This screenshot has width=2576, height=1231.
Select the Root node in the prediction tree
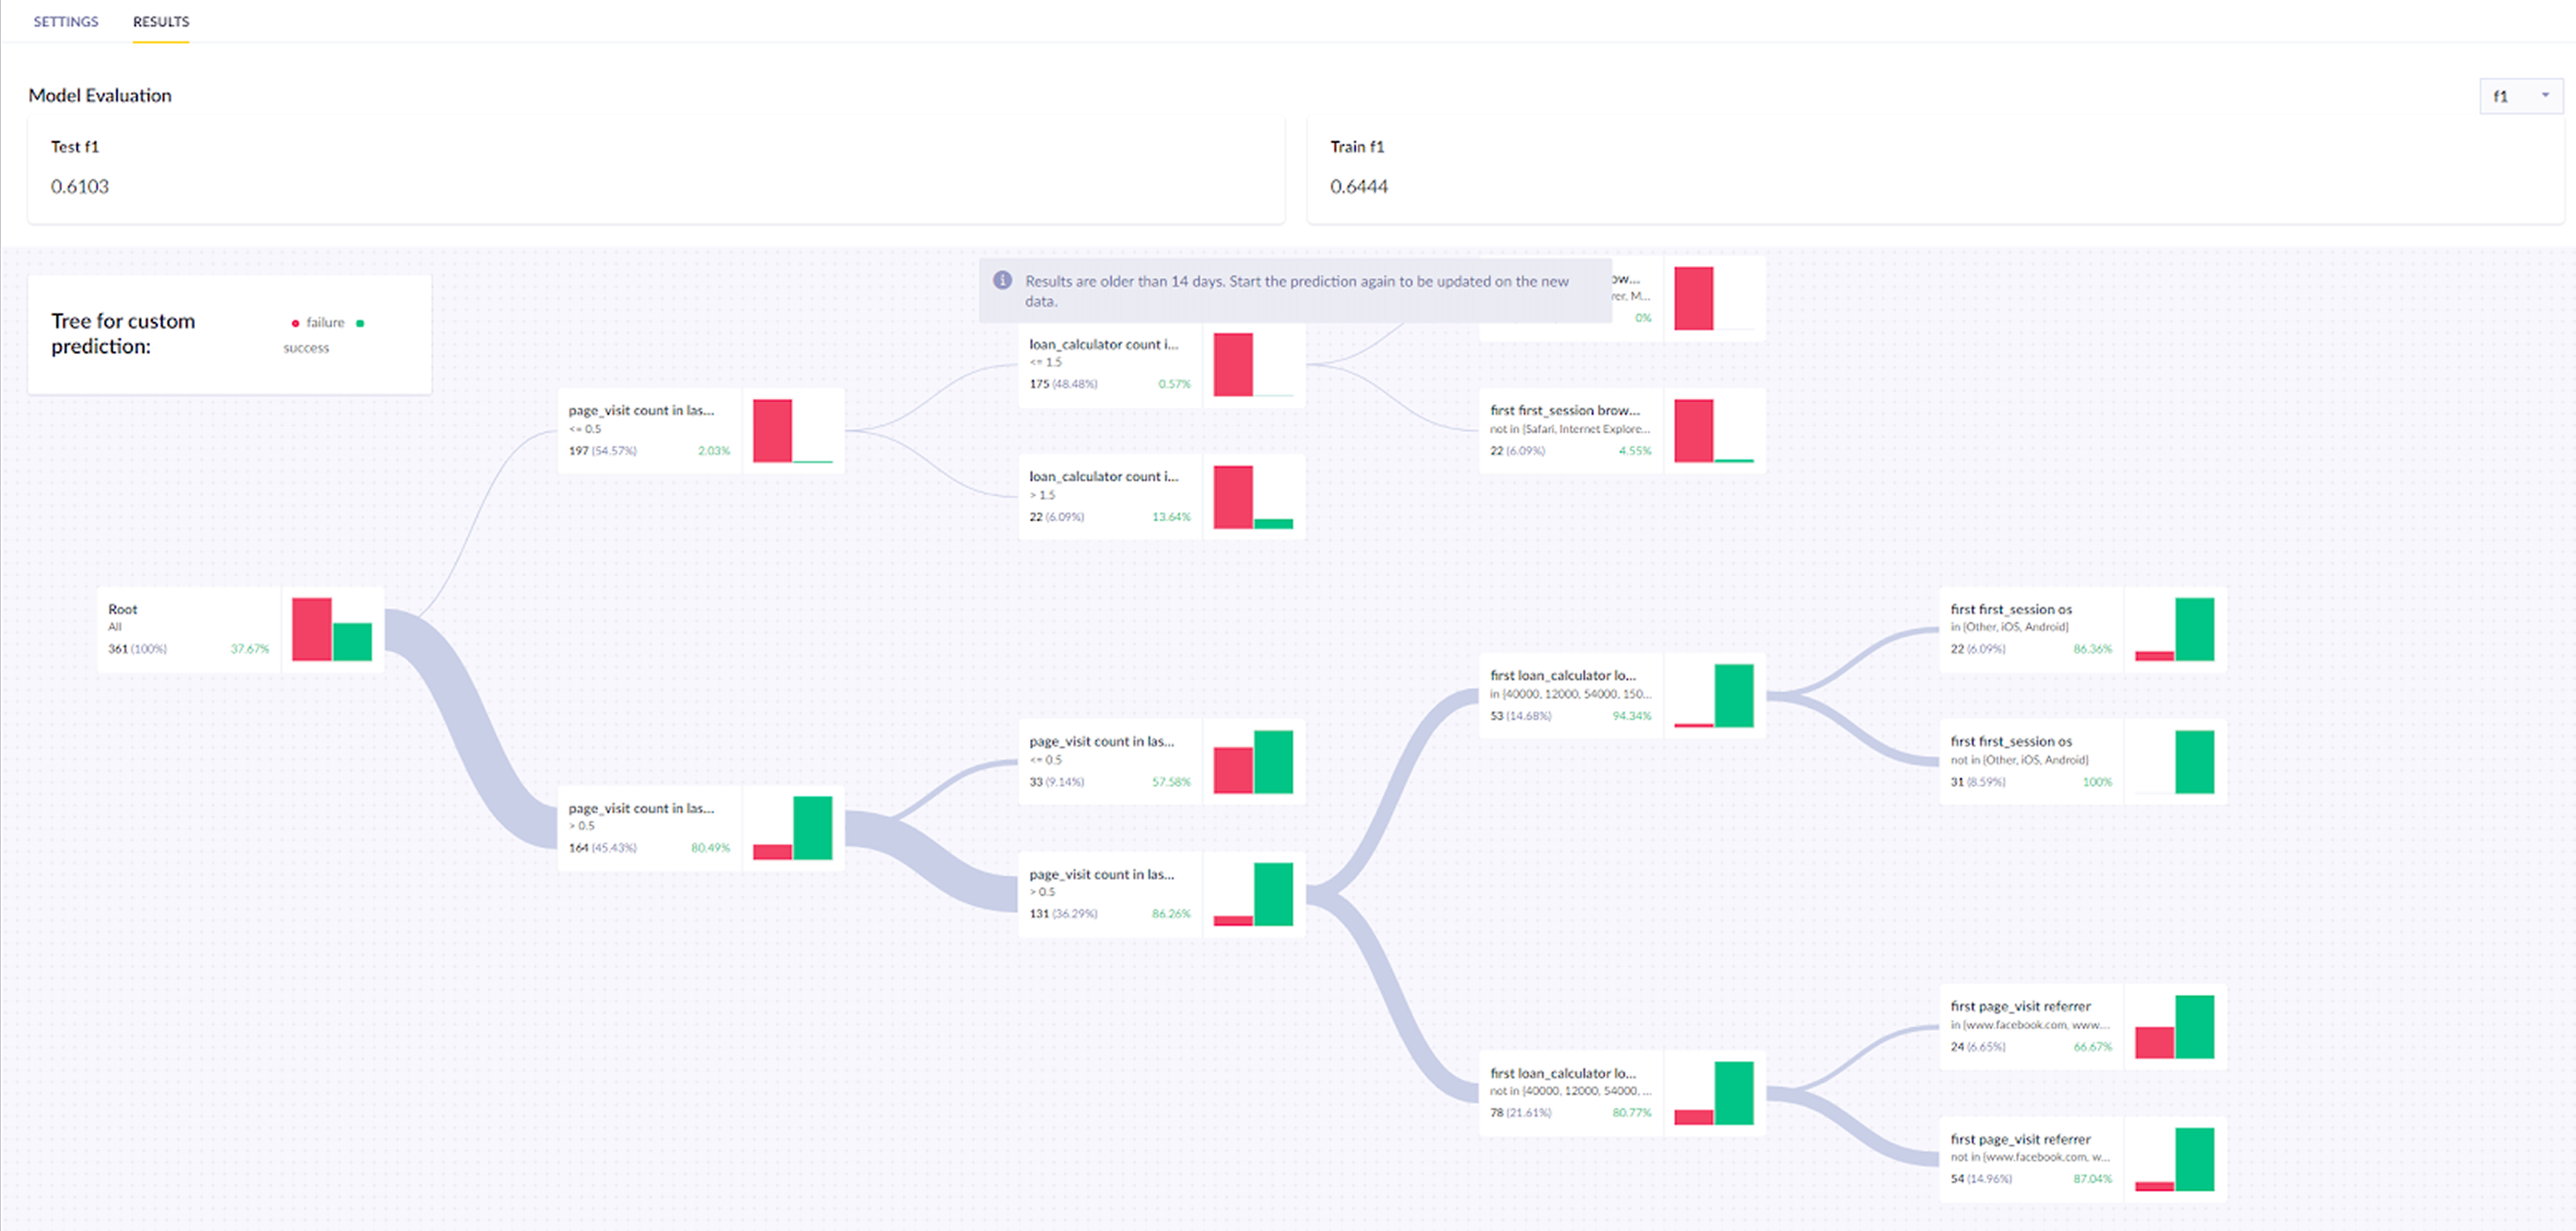tap(190, 626)
